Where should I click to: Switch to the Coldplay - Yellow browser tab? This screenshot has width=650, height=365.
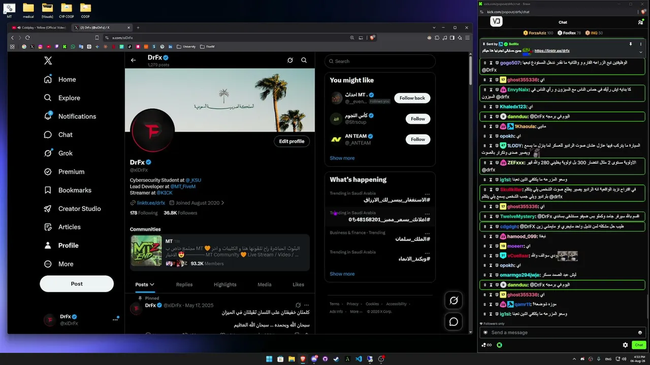coord(40,27)
